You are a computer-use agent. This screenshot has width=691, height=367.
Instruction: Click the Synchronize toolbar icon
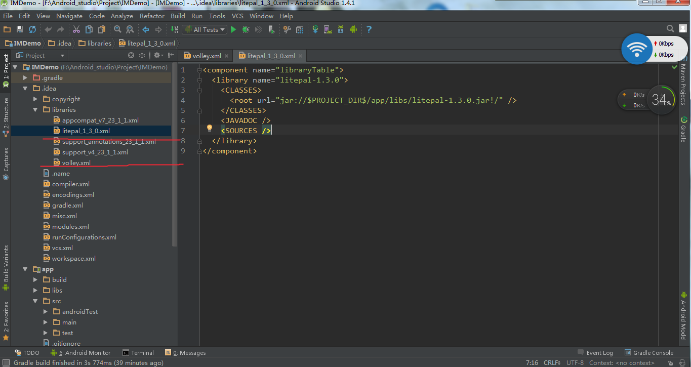(32, 29)
